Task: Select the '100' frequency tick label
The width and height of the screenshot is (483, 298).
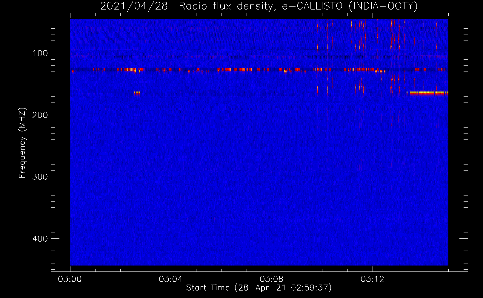Action: pyautogui.click(x=40, y=53)
